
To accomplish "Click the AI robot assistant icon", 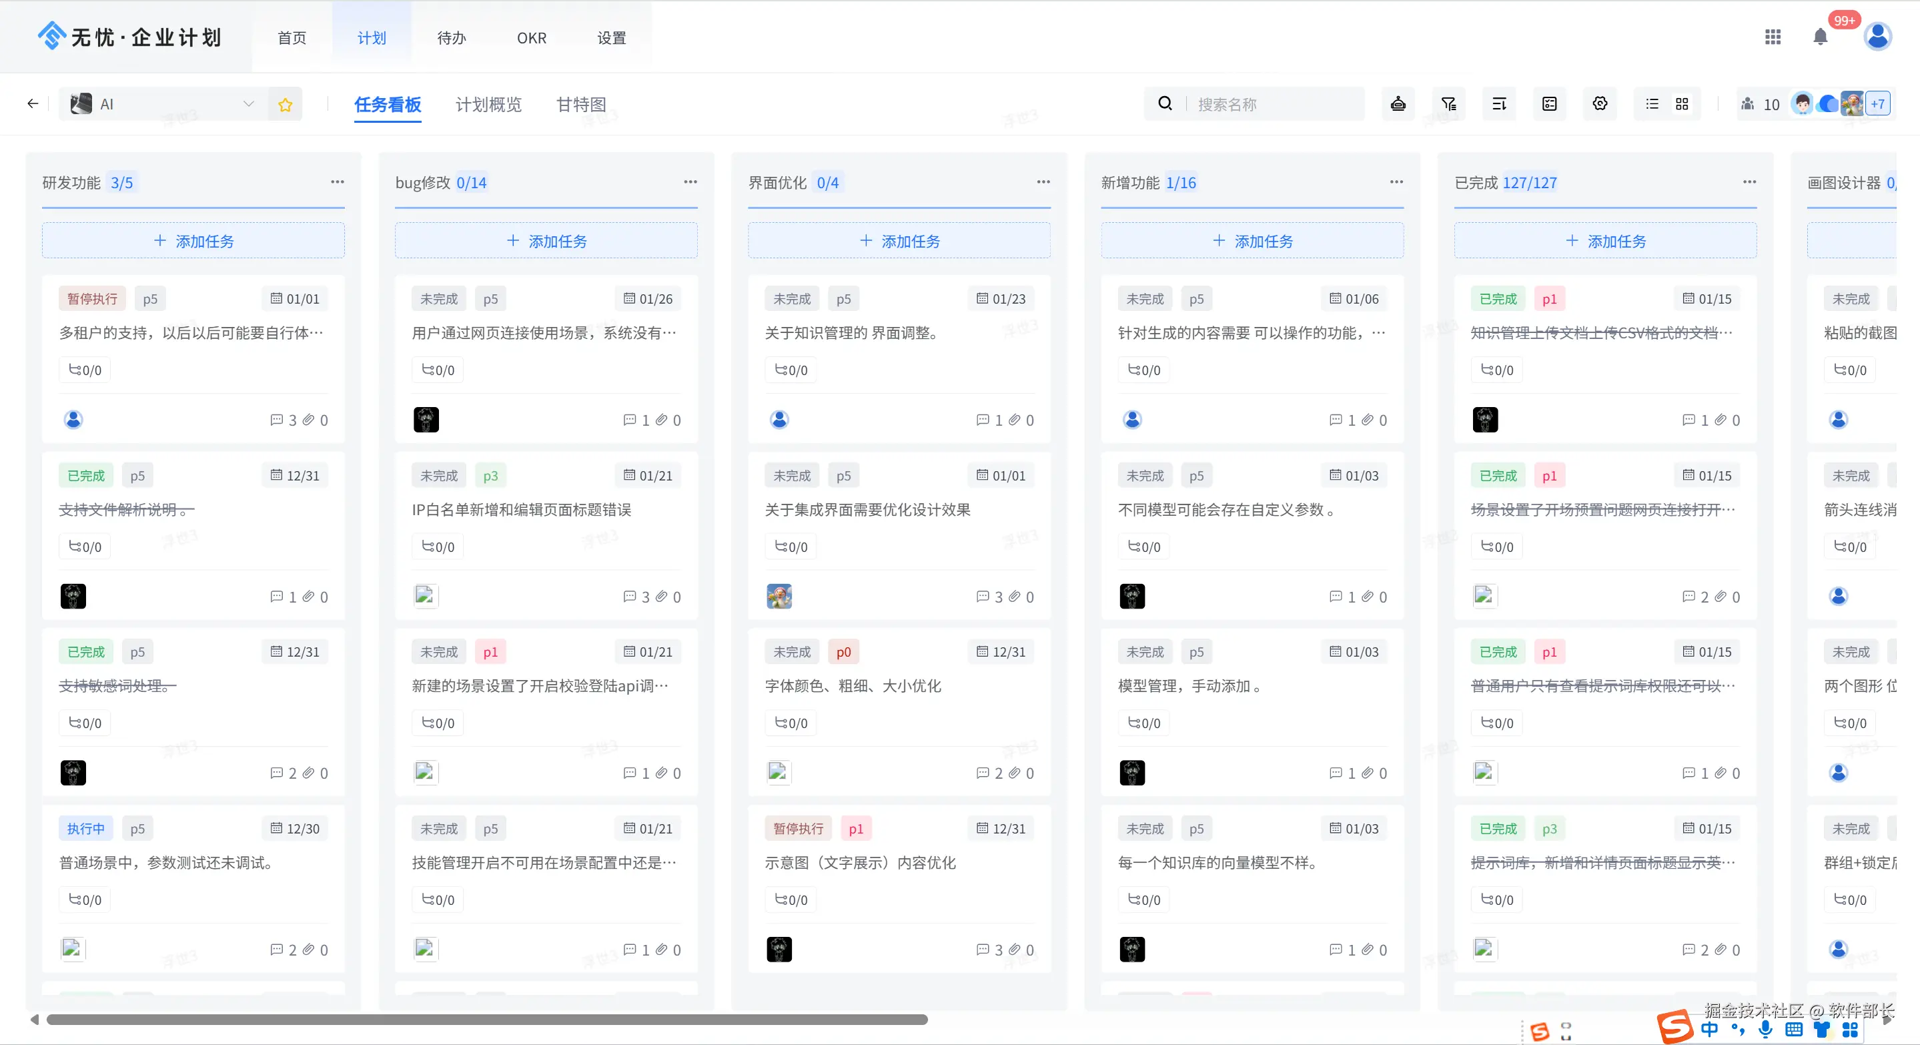I will pyautogui.click(x=1398, y=104).
